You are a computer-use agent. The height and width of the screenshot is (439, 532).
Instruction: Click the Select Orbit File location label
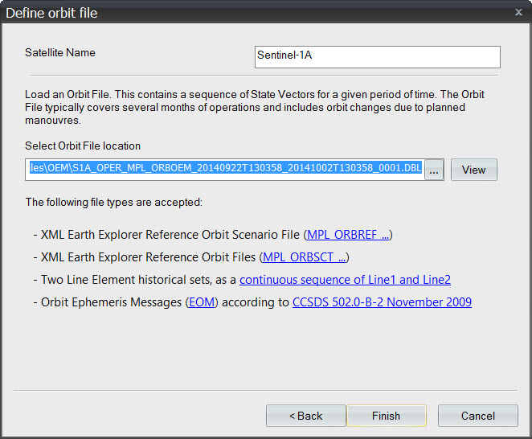pyautogui.click(x=83, y=146)
